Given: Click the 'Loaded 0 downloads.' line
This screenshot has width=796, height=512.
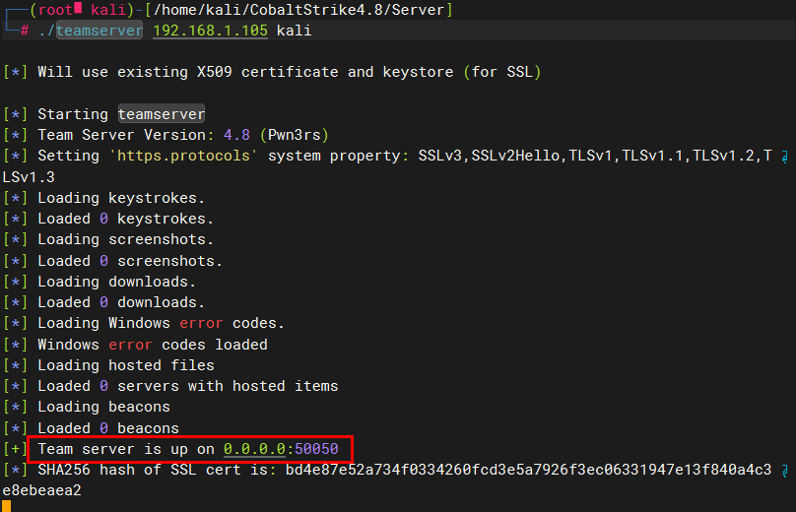Looking at the screenshot, I should tap(104, 302).
